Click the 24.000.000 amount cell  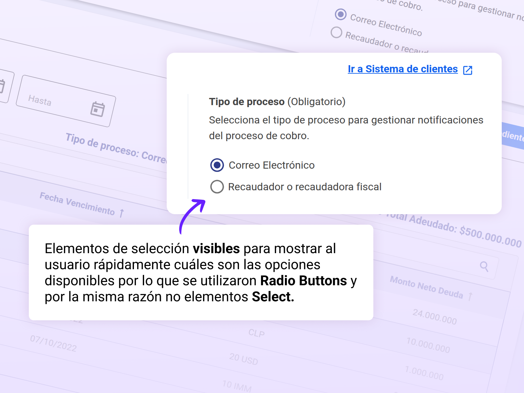pos(434,317)
